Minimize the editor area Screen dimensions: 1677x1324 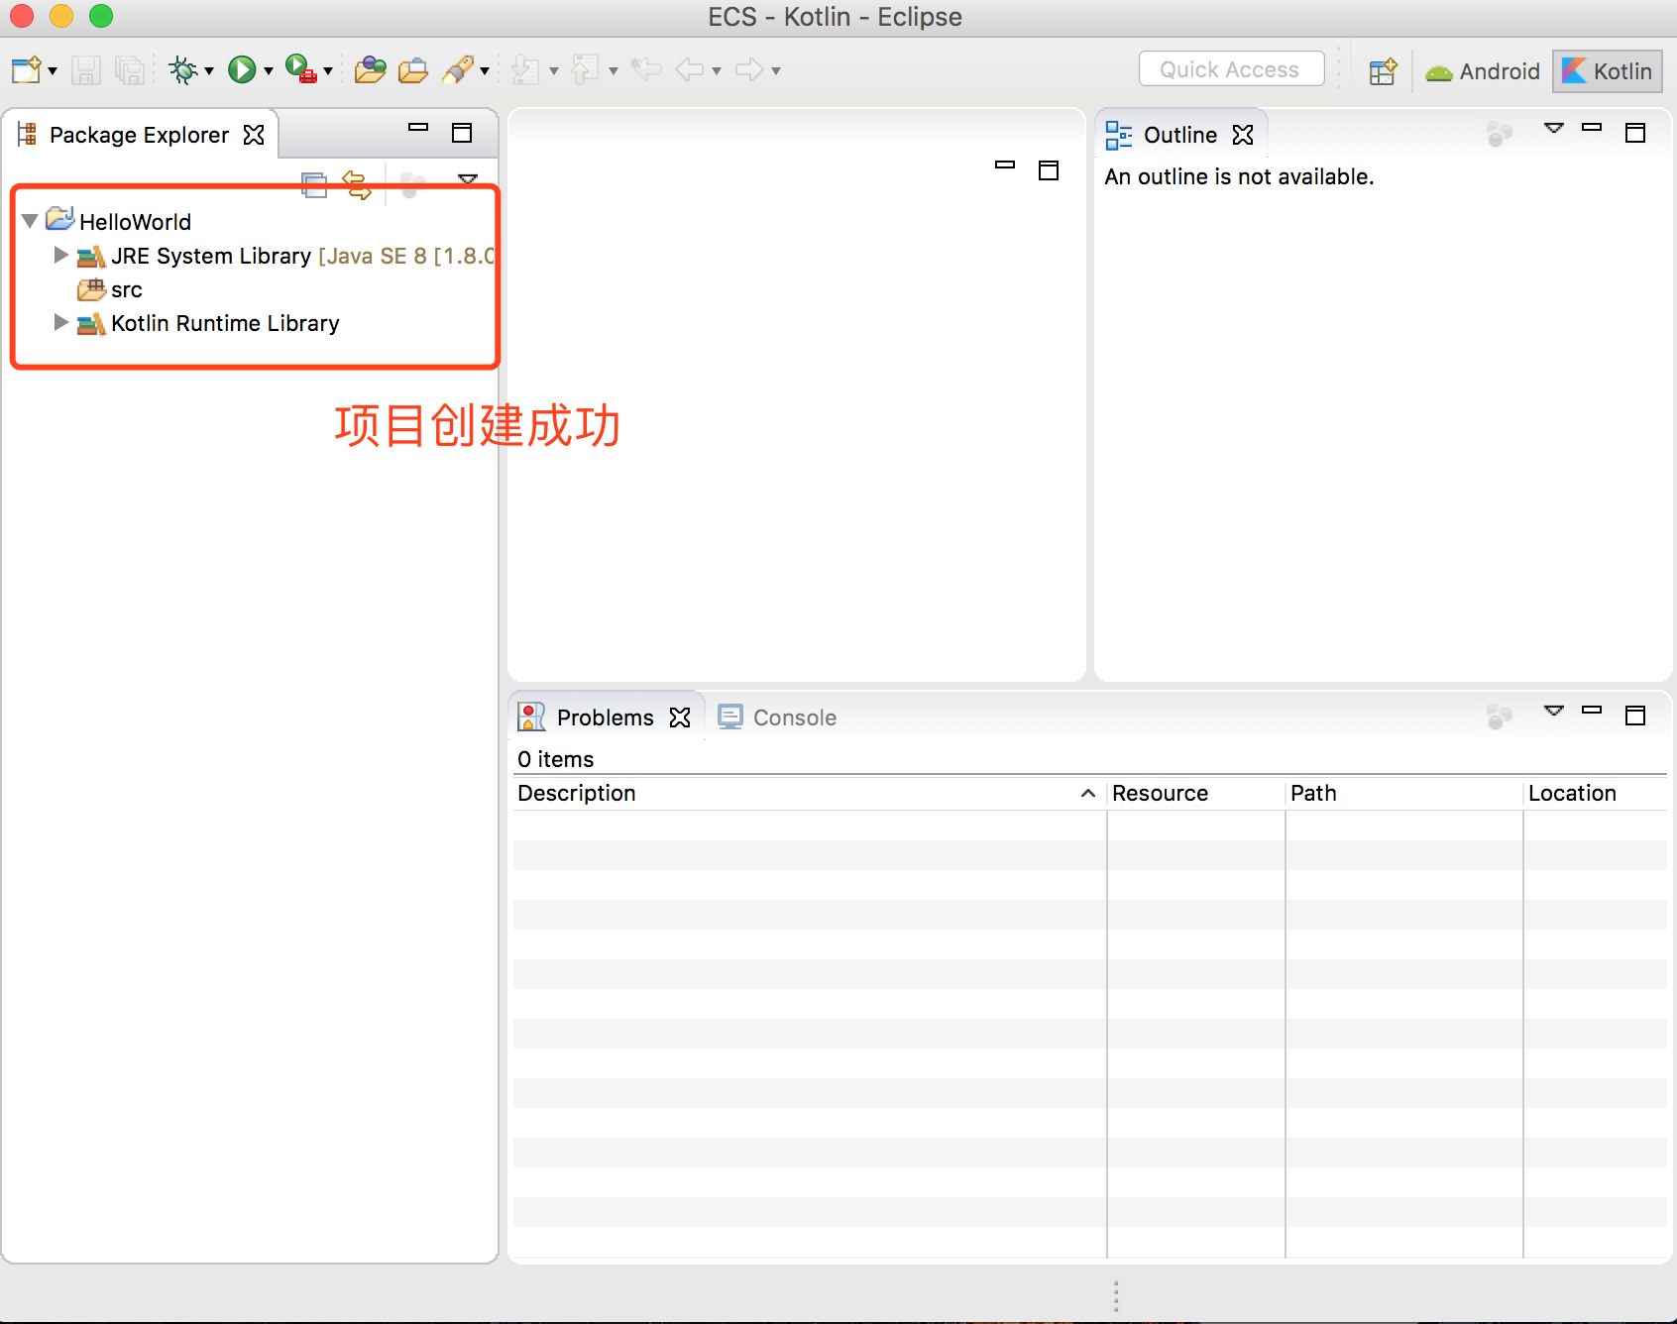1005,165
